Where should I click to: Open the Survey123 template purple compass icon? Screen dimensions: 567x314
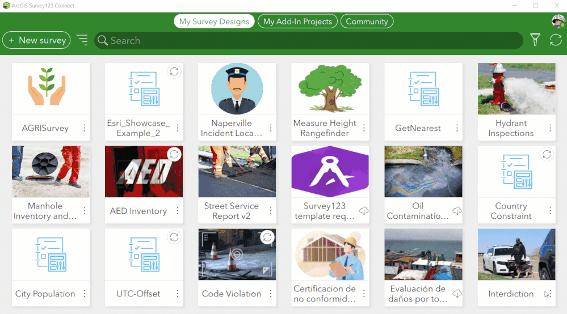[x=330, y=171]
